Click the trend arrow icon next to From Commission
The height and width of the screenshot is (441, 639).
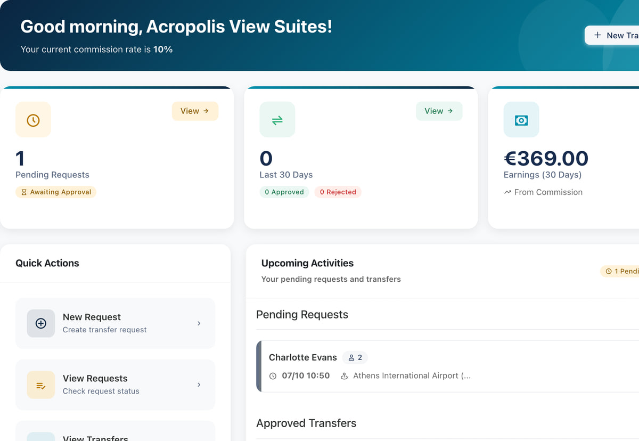[x=507, y=192]
